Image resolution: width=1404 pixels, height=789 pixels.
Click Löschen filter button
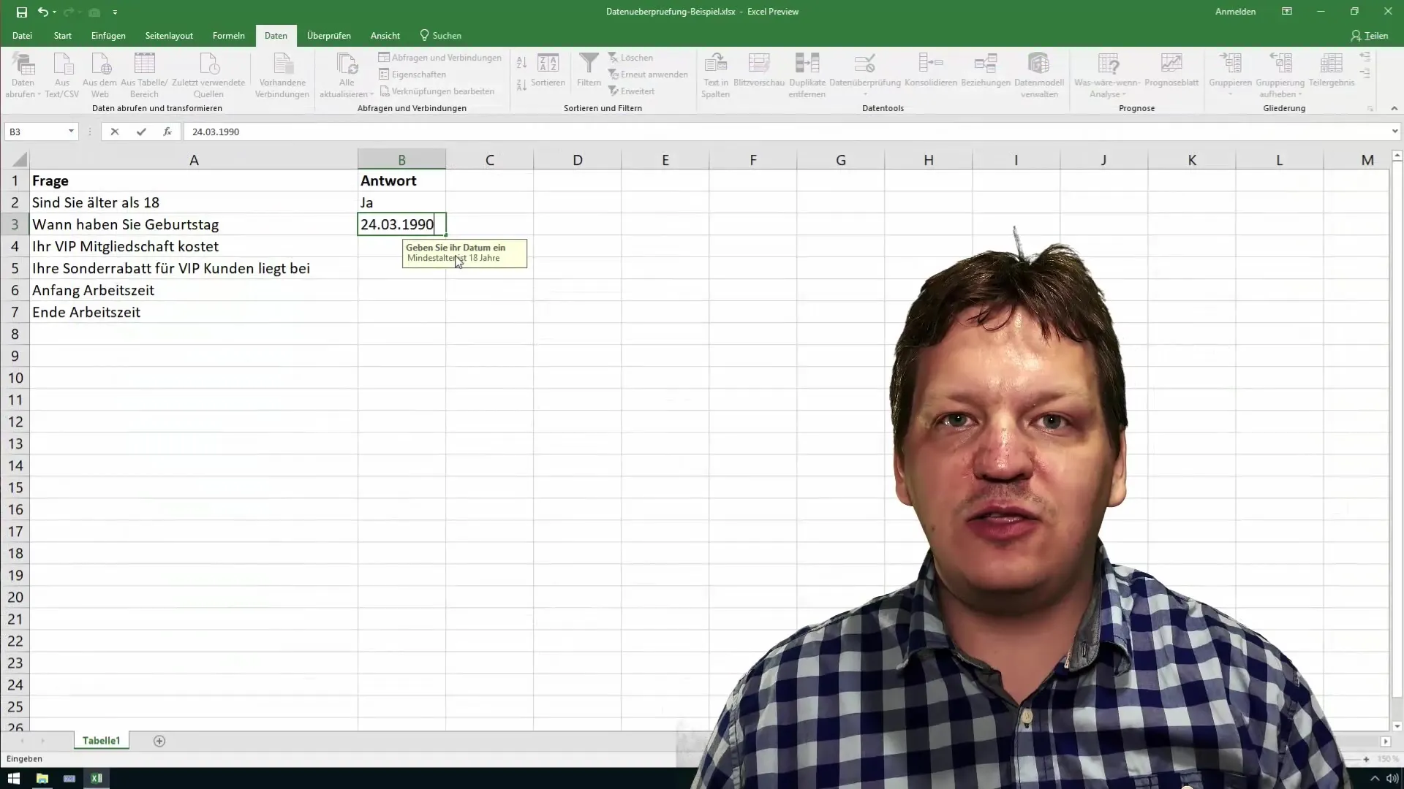pos(631,58)
